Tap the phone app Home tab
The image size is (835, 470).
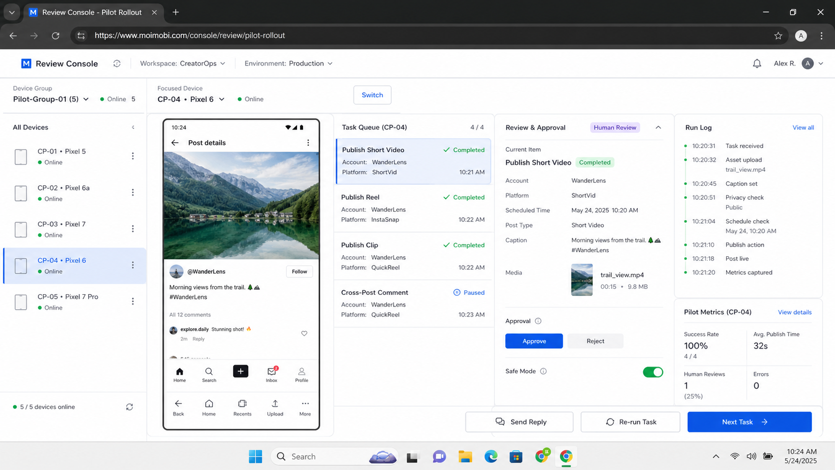coord(180,375)
